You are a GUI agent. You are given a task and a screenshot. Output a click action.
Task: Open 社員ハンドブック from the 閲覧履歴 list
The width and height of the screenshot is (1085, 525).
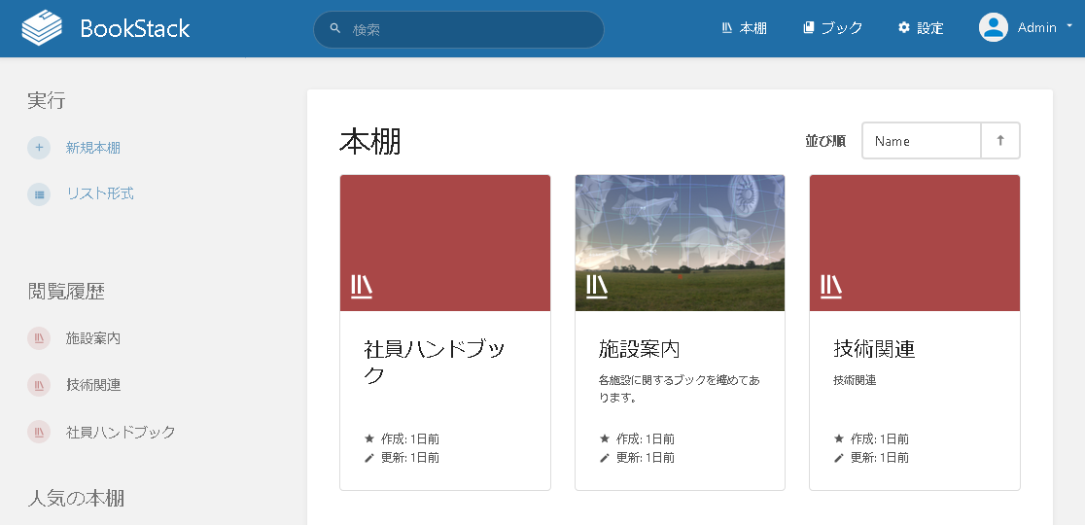pos(121,433)
